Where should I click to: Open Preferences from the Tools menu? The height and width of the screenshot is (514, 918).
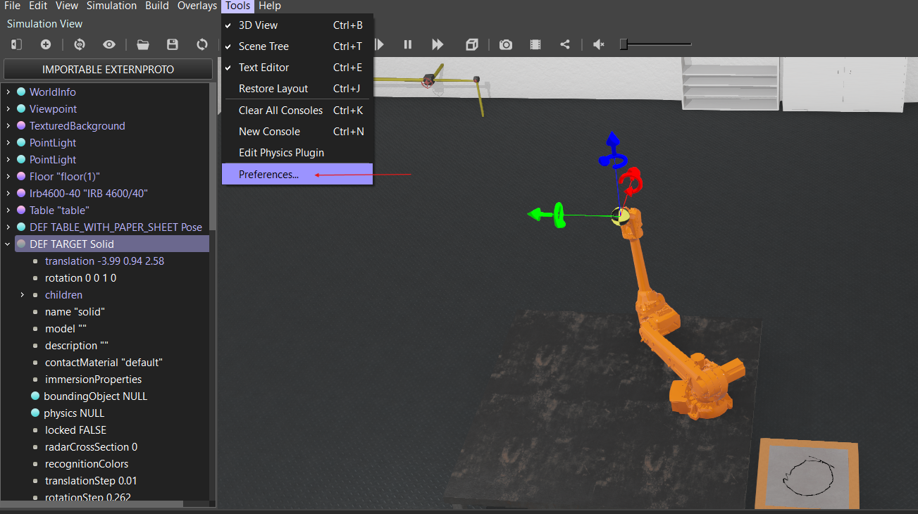point(268,175)
